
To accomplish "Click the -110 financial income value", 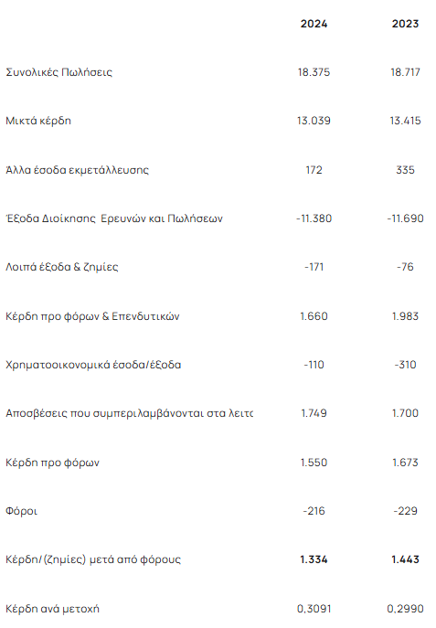I will [x=314, y=365].
